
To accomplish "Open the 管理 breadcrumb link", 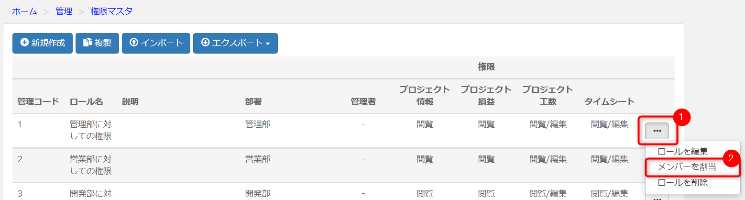I will pyautogui.click(x=64, y=11).
